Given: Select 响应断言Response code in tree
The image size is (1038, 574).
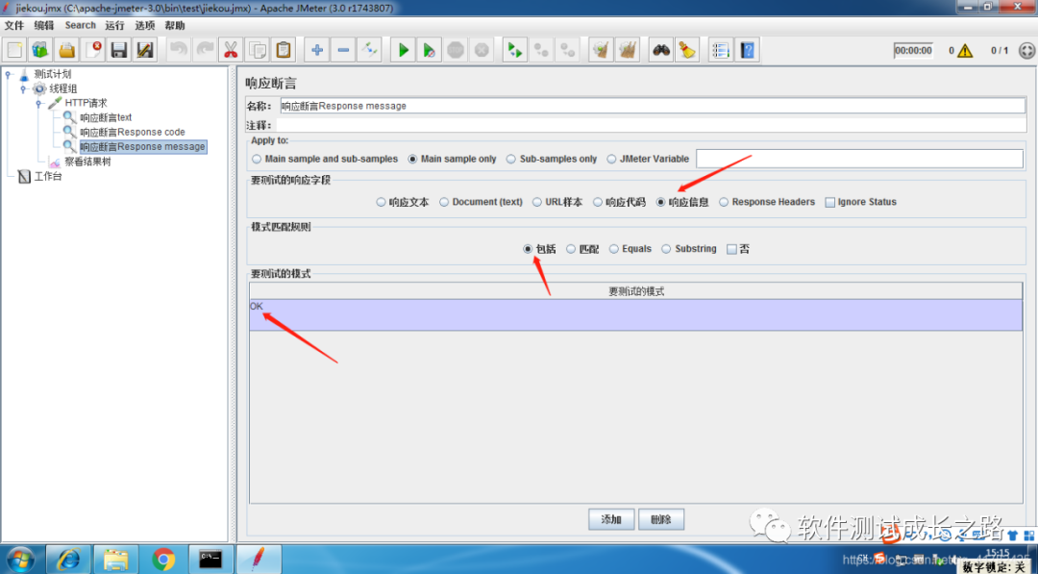Looking at the screenshot, I should pyautogui.click(x=133, y=132).
